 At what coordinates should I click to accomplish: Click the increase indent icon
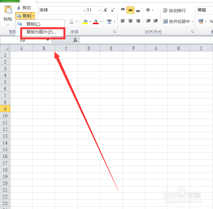pos(155,21)
